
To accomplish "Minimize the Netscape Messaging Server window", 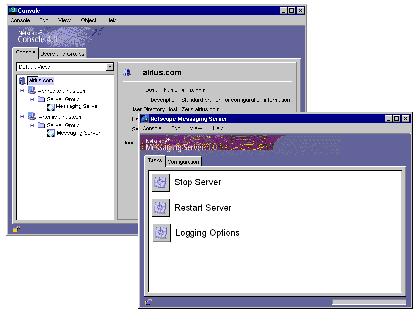I will 388,119.
